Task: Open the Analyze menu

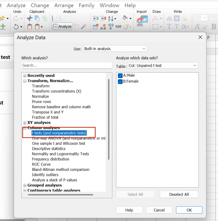Action: click(16, 6)
